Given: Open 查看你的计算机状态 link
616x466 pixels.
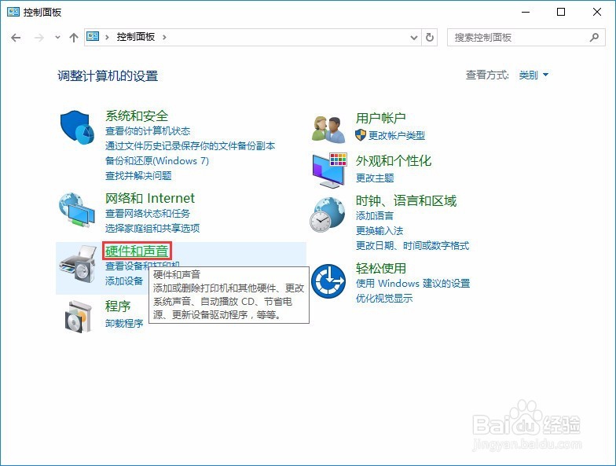Looking at the screenshot, I should [x=148, y=131].
